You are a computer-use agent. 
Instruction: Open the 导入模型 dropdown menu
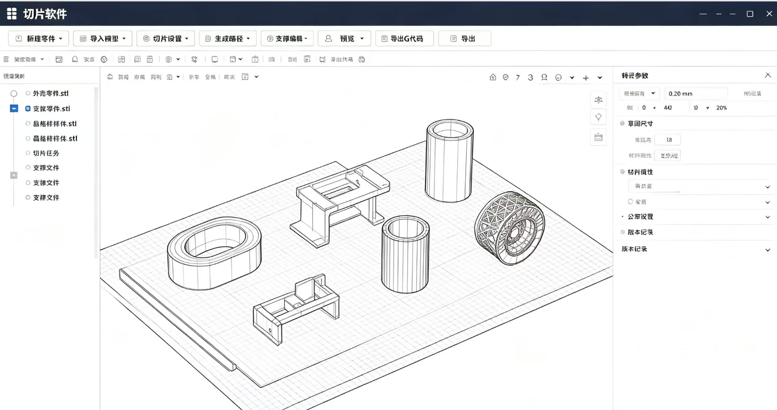[103, 38]
